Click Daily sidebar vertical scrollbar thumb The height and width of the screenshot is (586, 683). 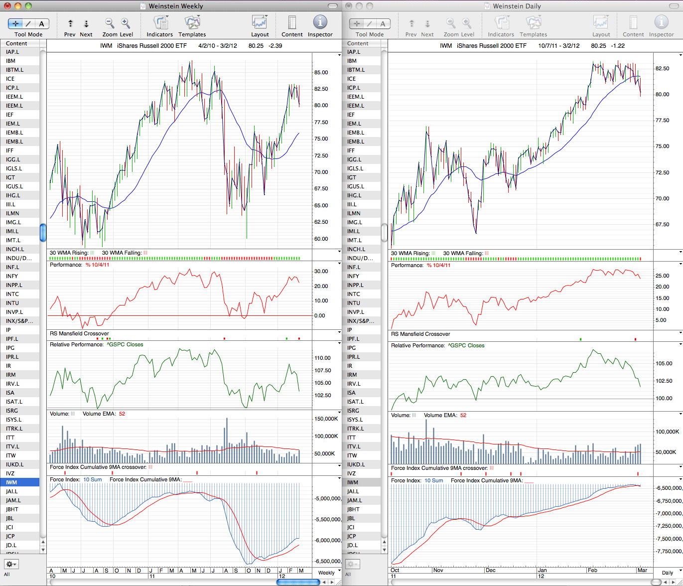point(384,232)
